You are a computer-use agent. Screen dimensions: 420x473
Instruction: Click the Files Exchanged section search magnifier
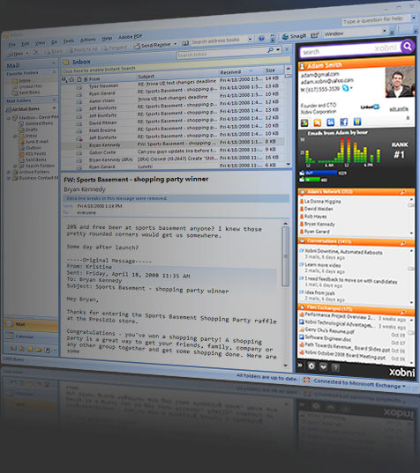[403, 313]
